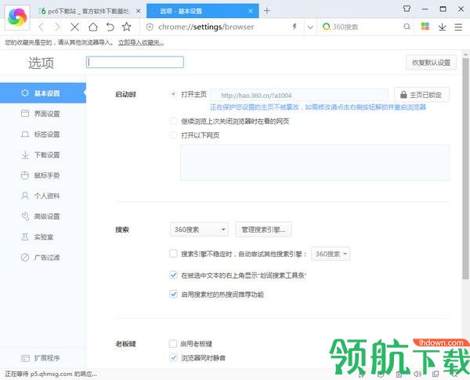Click the vertical page scrollbar
The image size is (470, 380).
click(465, 168)
